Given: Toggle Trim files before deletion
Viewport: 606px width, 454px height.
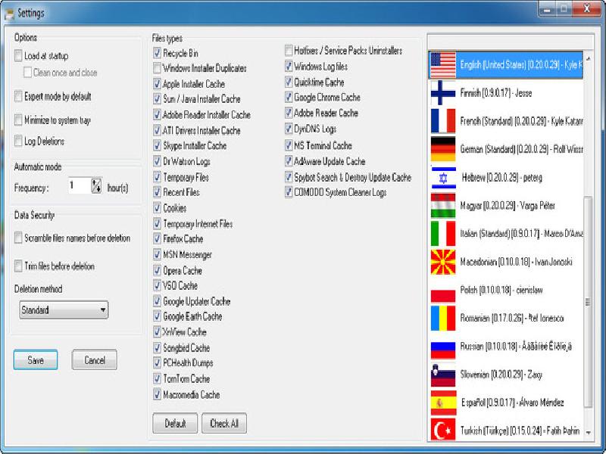Looking at the screenshot, I should click(18, 266).
